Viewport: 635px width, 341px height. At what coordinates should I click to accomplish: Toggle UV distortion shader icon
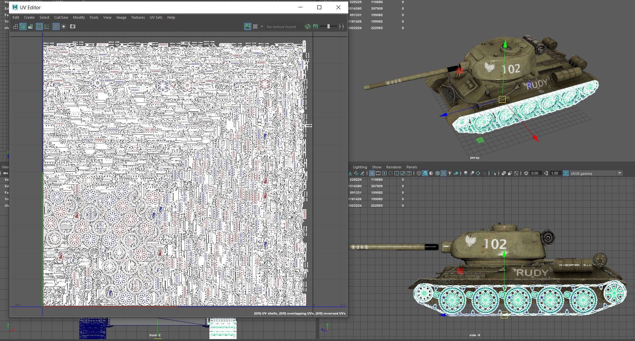(x=30, y=26)
